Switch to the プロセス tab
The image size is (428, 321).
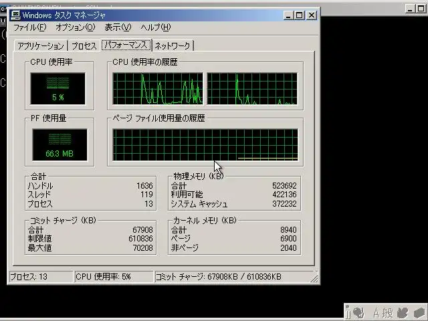point(84,46)
